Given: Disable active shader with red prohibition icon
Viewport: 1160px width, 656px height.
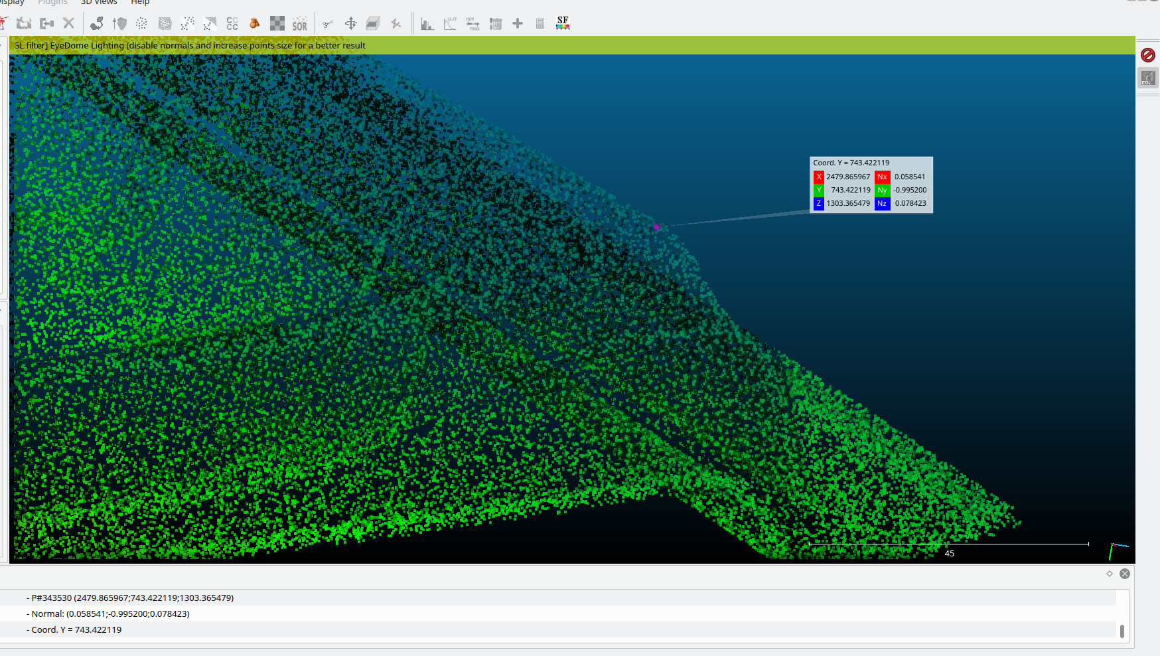Looking at the screenshot, I should coord(1147,55).
